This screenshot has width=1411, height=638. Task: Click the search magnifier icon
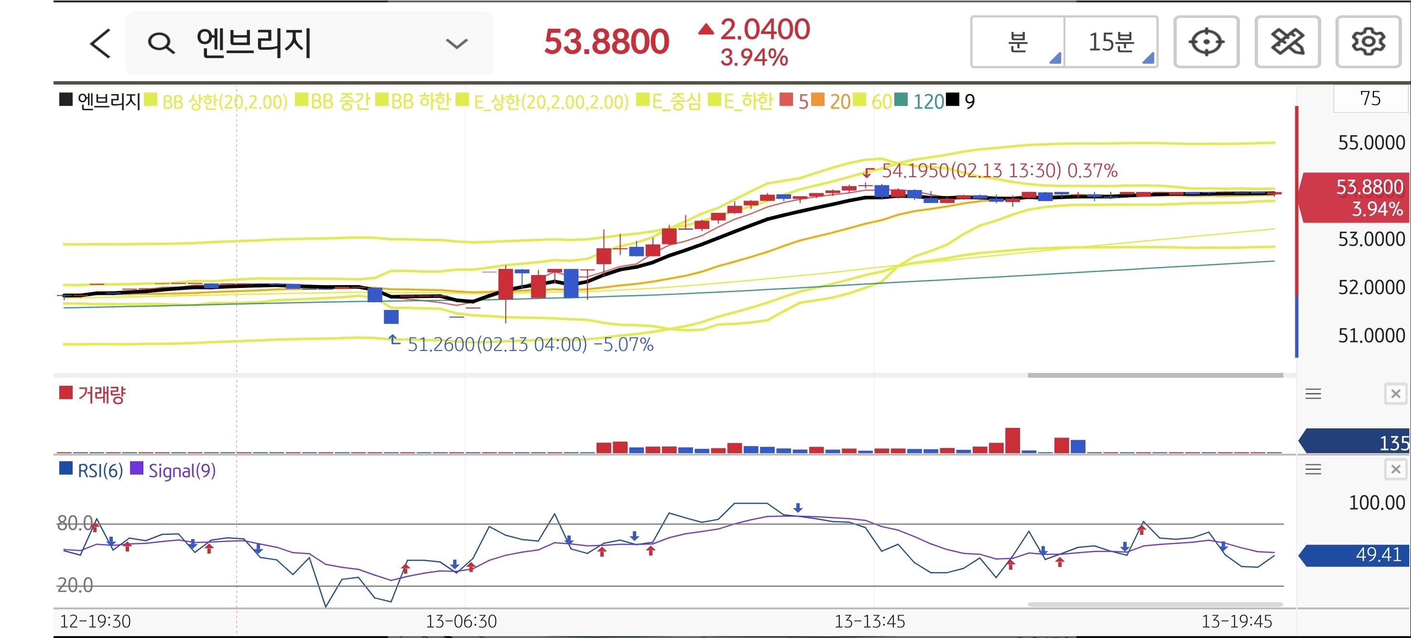point(161,43)
